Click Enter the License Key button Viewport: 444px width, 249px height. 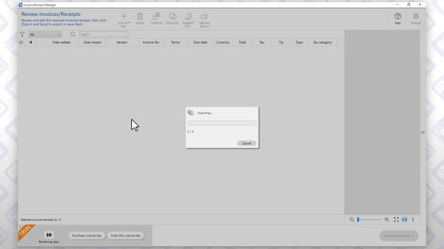coord(126,235)
